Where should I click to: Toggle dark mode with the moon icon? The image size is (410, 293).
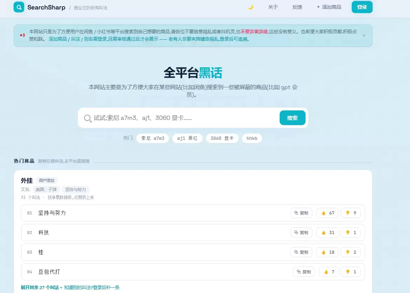pos(251,7)
